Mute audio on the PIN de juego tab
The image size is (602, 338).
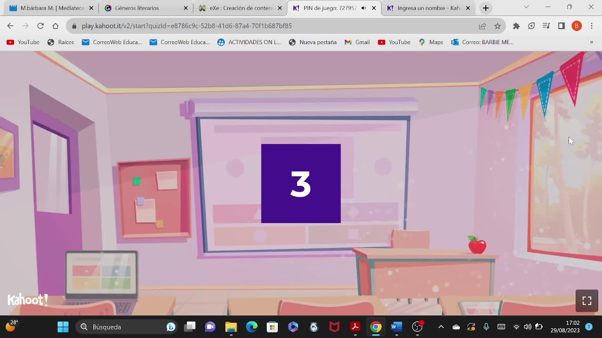coord(364,8)
